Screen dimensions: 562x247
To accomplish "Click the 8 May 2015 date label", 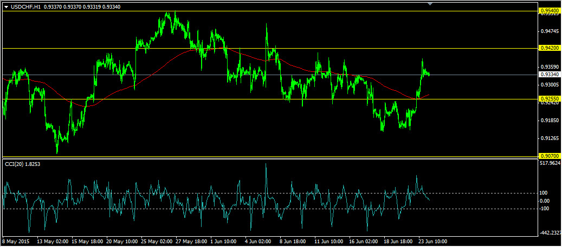I will pos(16,241).
